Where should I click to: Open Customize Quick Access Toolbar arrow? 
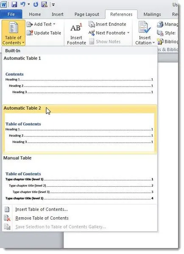pyautogui.click(x=53, y=5)
